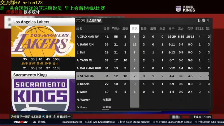Select the LAKERS team tab

click(94, 21)
